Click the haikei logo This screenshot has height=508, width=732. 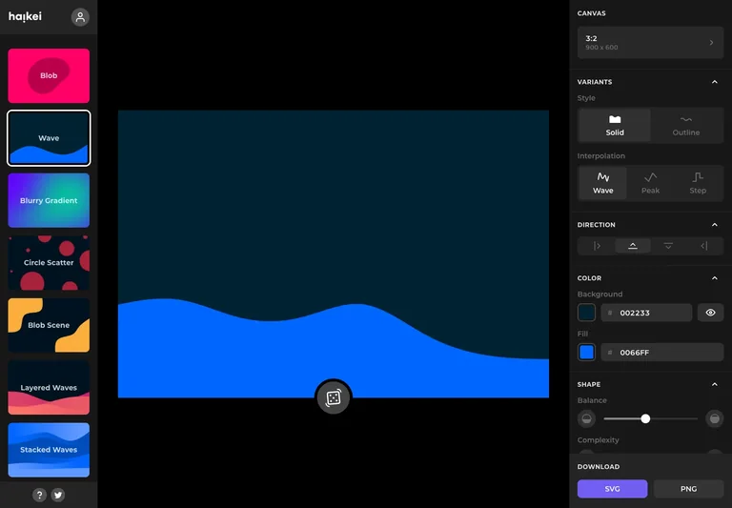(25, 17)
